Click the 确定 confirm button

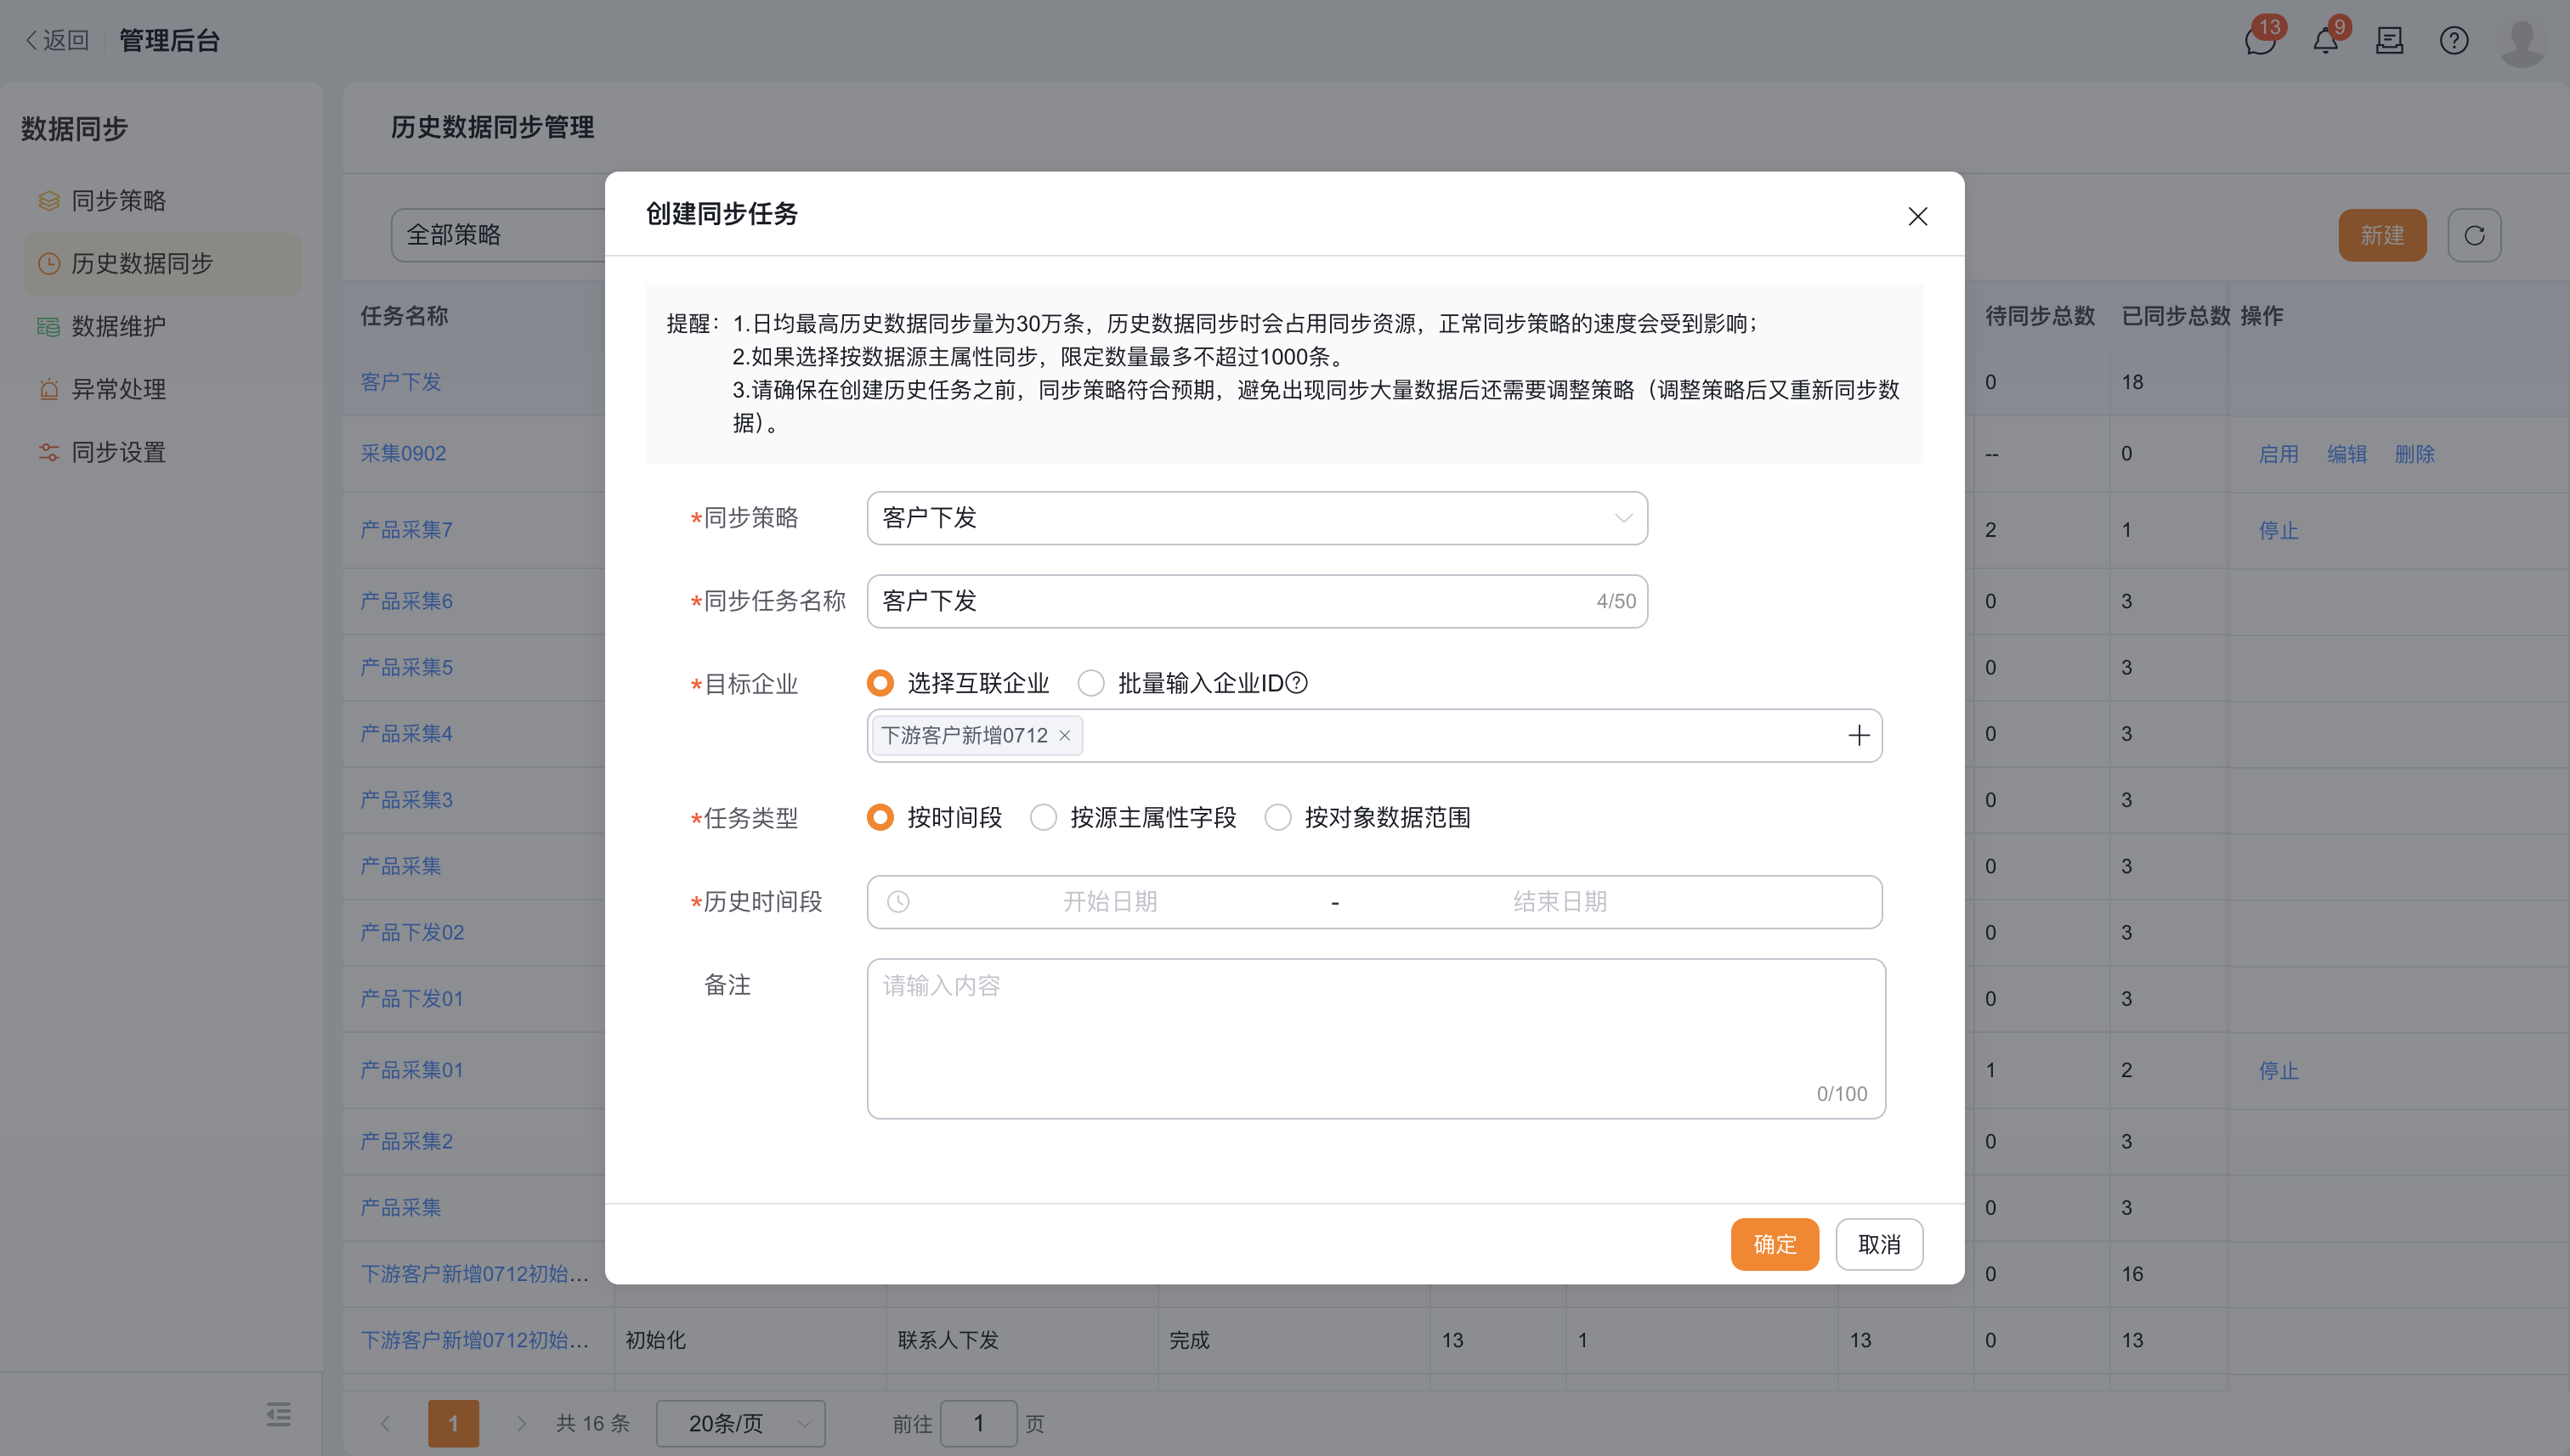tap(1775, 1244)
